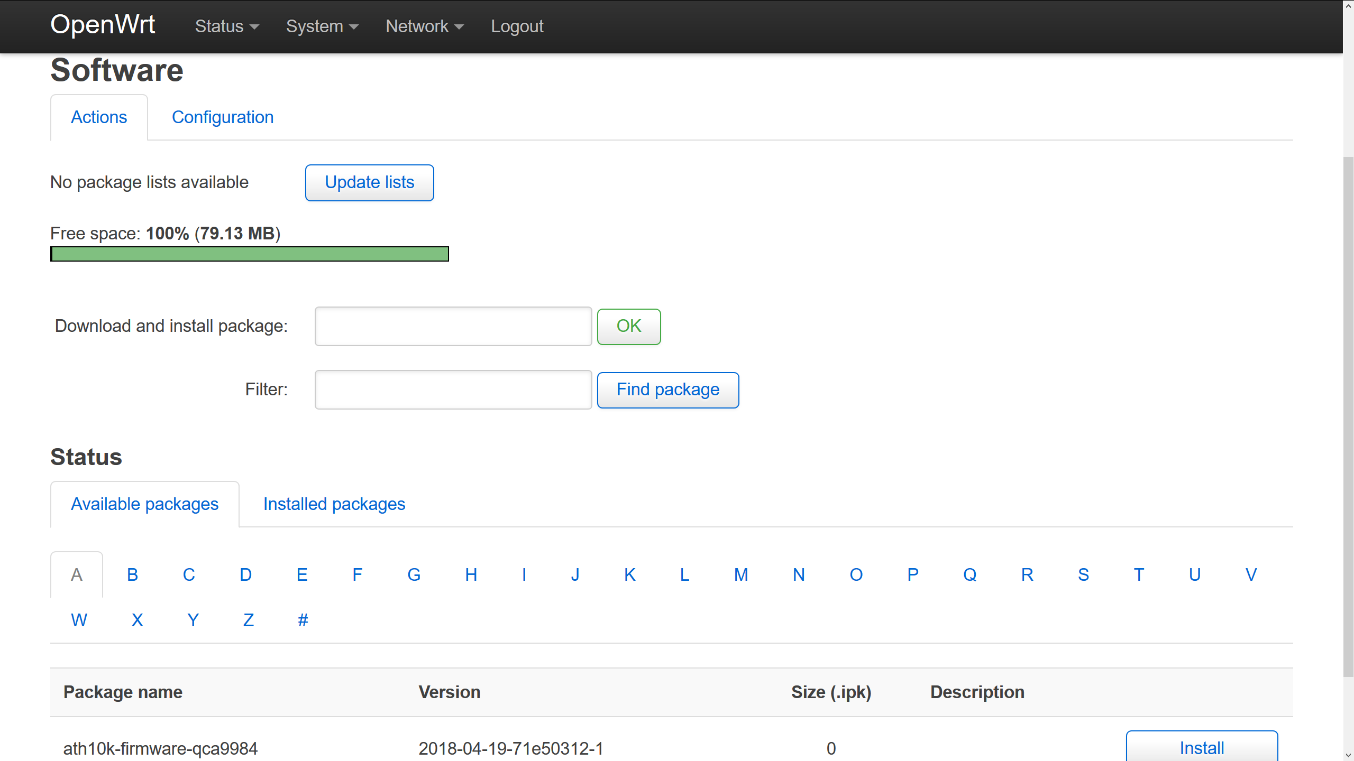1354x761 pixels.
Task: Select the Available packages tab
Action: pyautogui.click(x=144, y=504)
